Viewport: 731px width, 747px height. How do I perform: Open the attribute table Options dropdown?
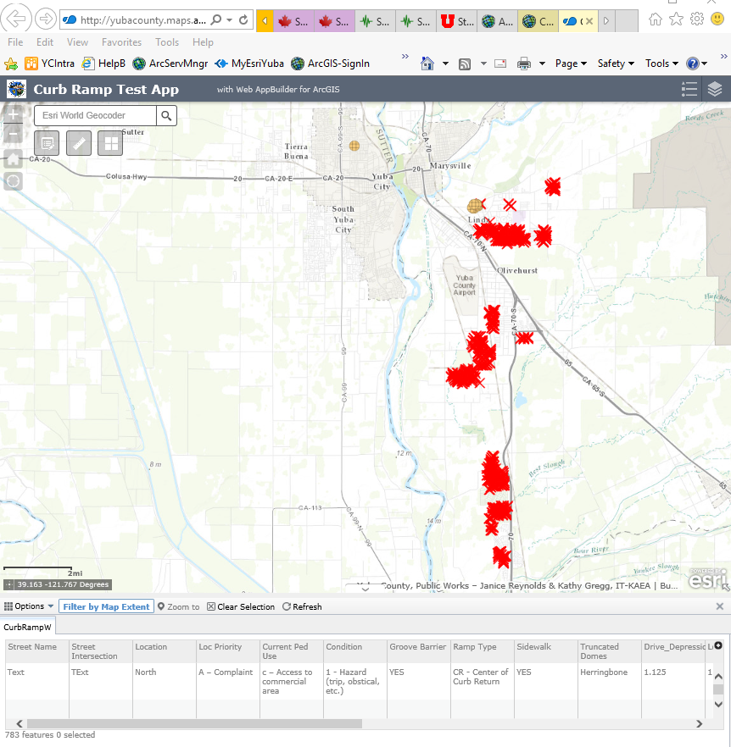(x=29, y=606)
